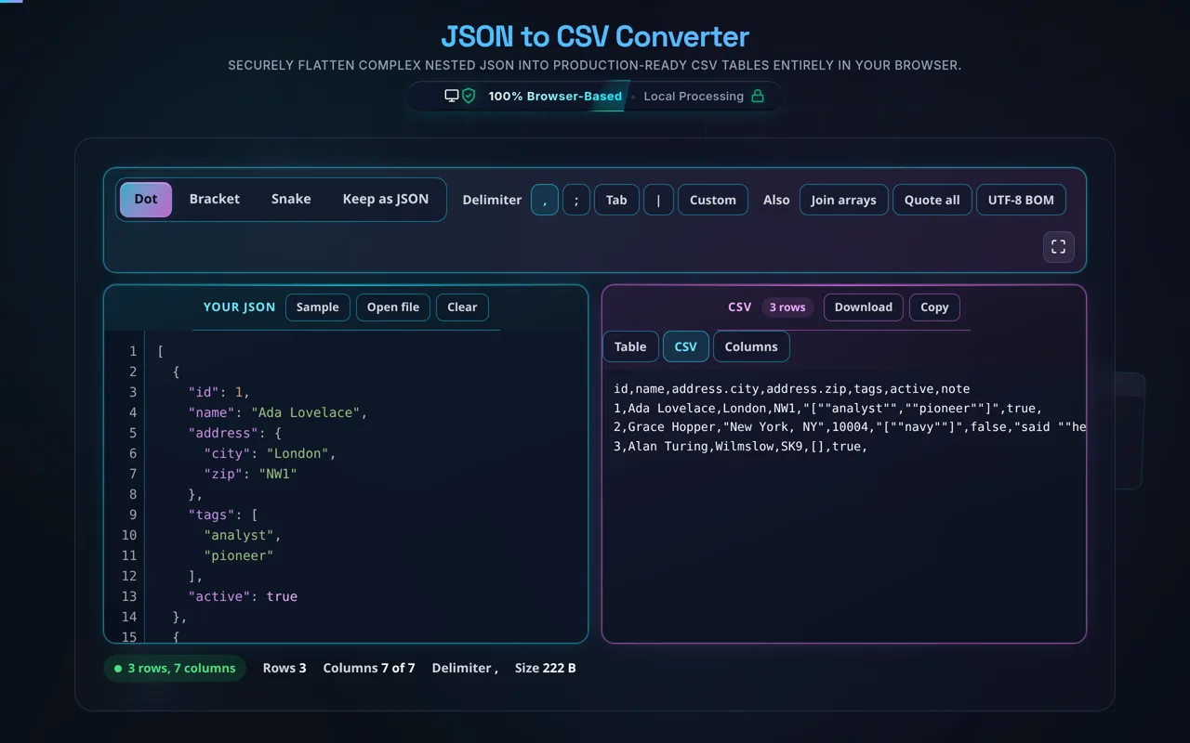Viewport: 1190px width, 743px height.
Task: Click line number 9 in editor gutter
Action: (133, 515)
